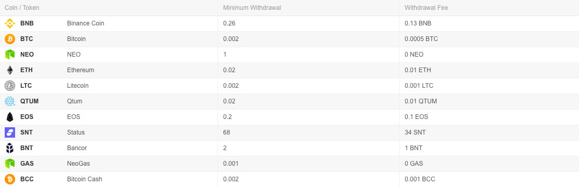
Task: Select the silver Litecoin icon
Action: 9,86
